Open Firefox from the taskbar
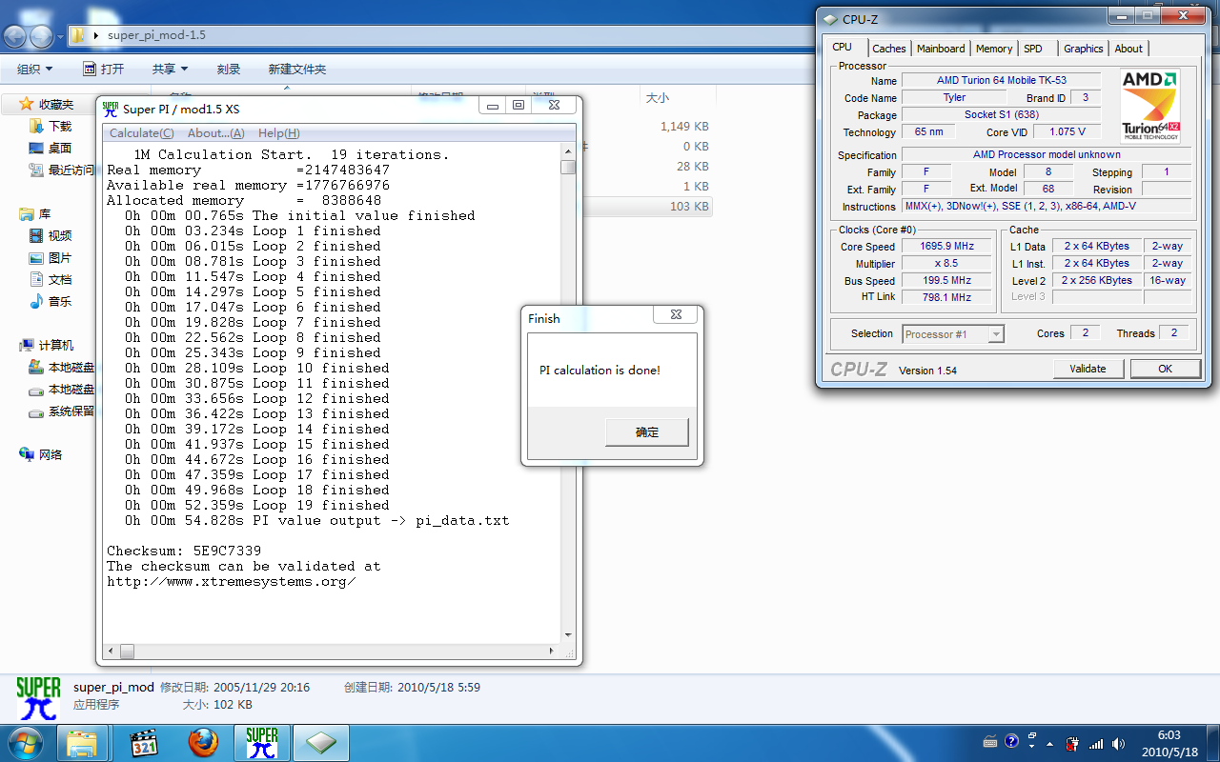The width and height of the screenshot is (1220, 762). (x=203, y=743)
